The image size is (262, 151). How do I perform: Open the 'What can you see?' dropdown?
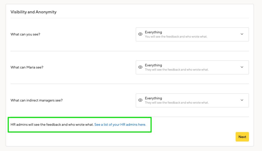tap(192, 34)
